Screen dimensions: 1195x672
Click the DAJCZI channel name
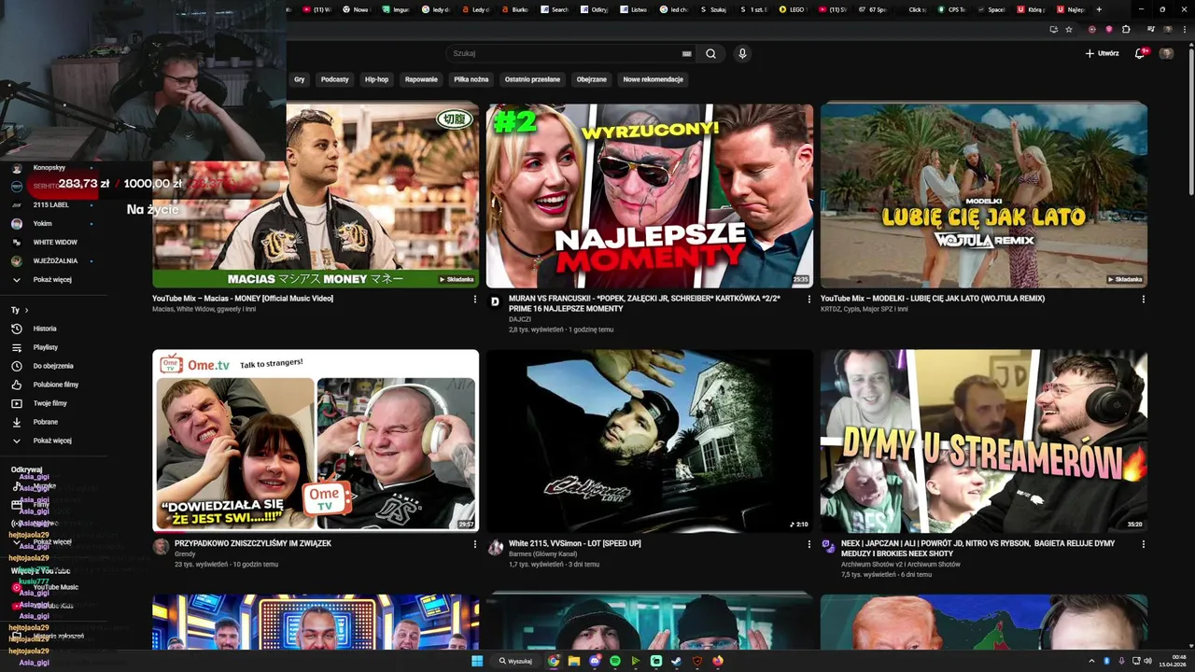[x=520, y=319]
